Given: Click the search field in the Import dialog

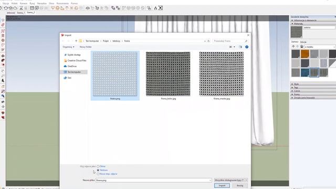Looking at the screenshot, I should pos(230,41).
